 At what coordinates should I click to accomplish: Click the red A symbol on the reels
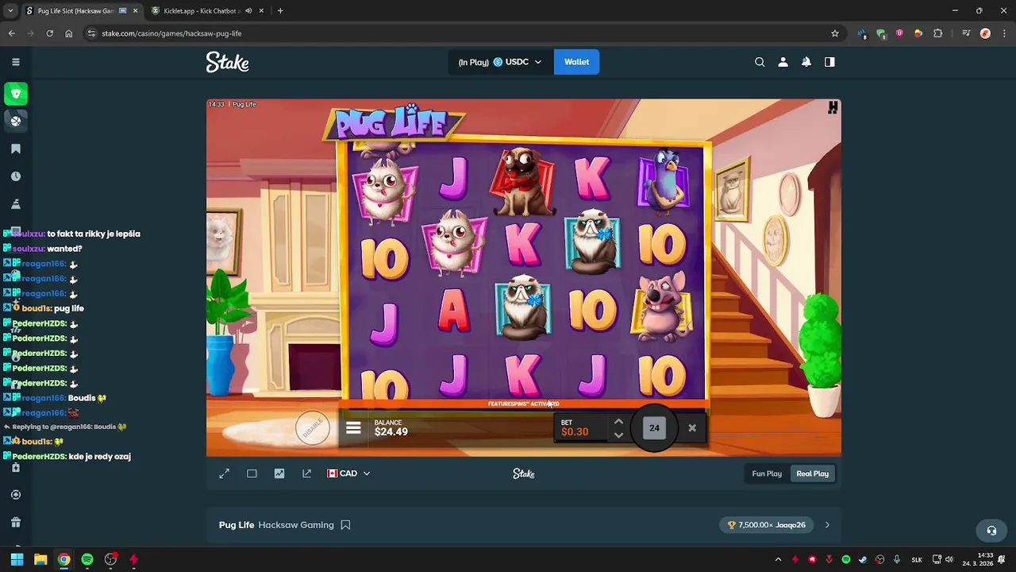click(x=453, y=311)
